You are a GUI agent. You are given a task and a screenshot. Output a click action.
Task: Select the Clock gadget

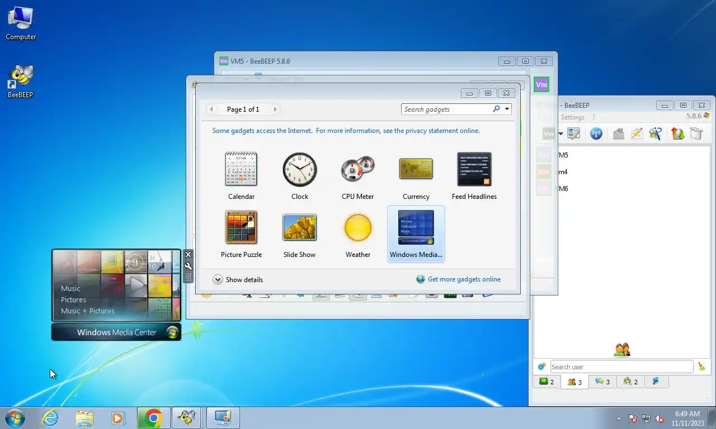[299, 176]
